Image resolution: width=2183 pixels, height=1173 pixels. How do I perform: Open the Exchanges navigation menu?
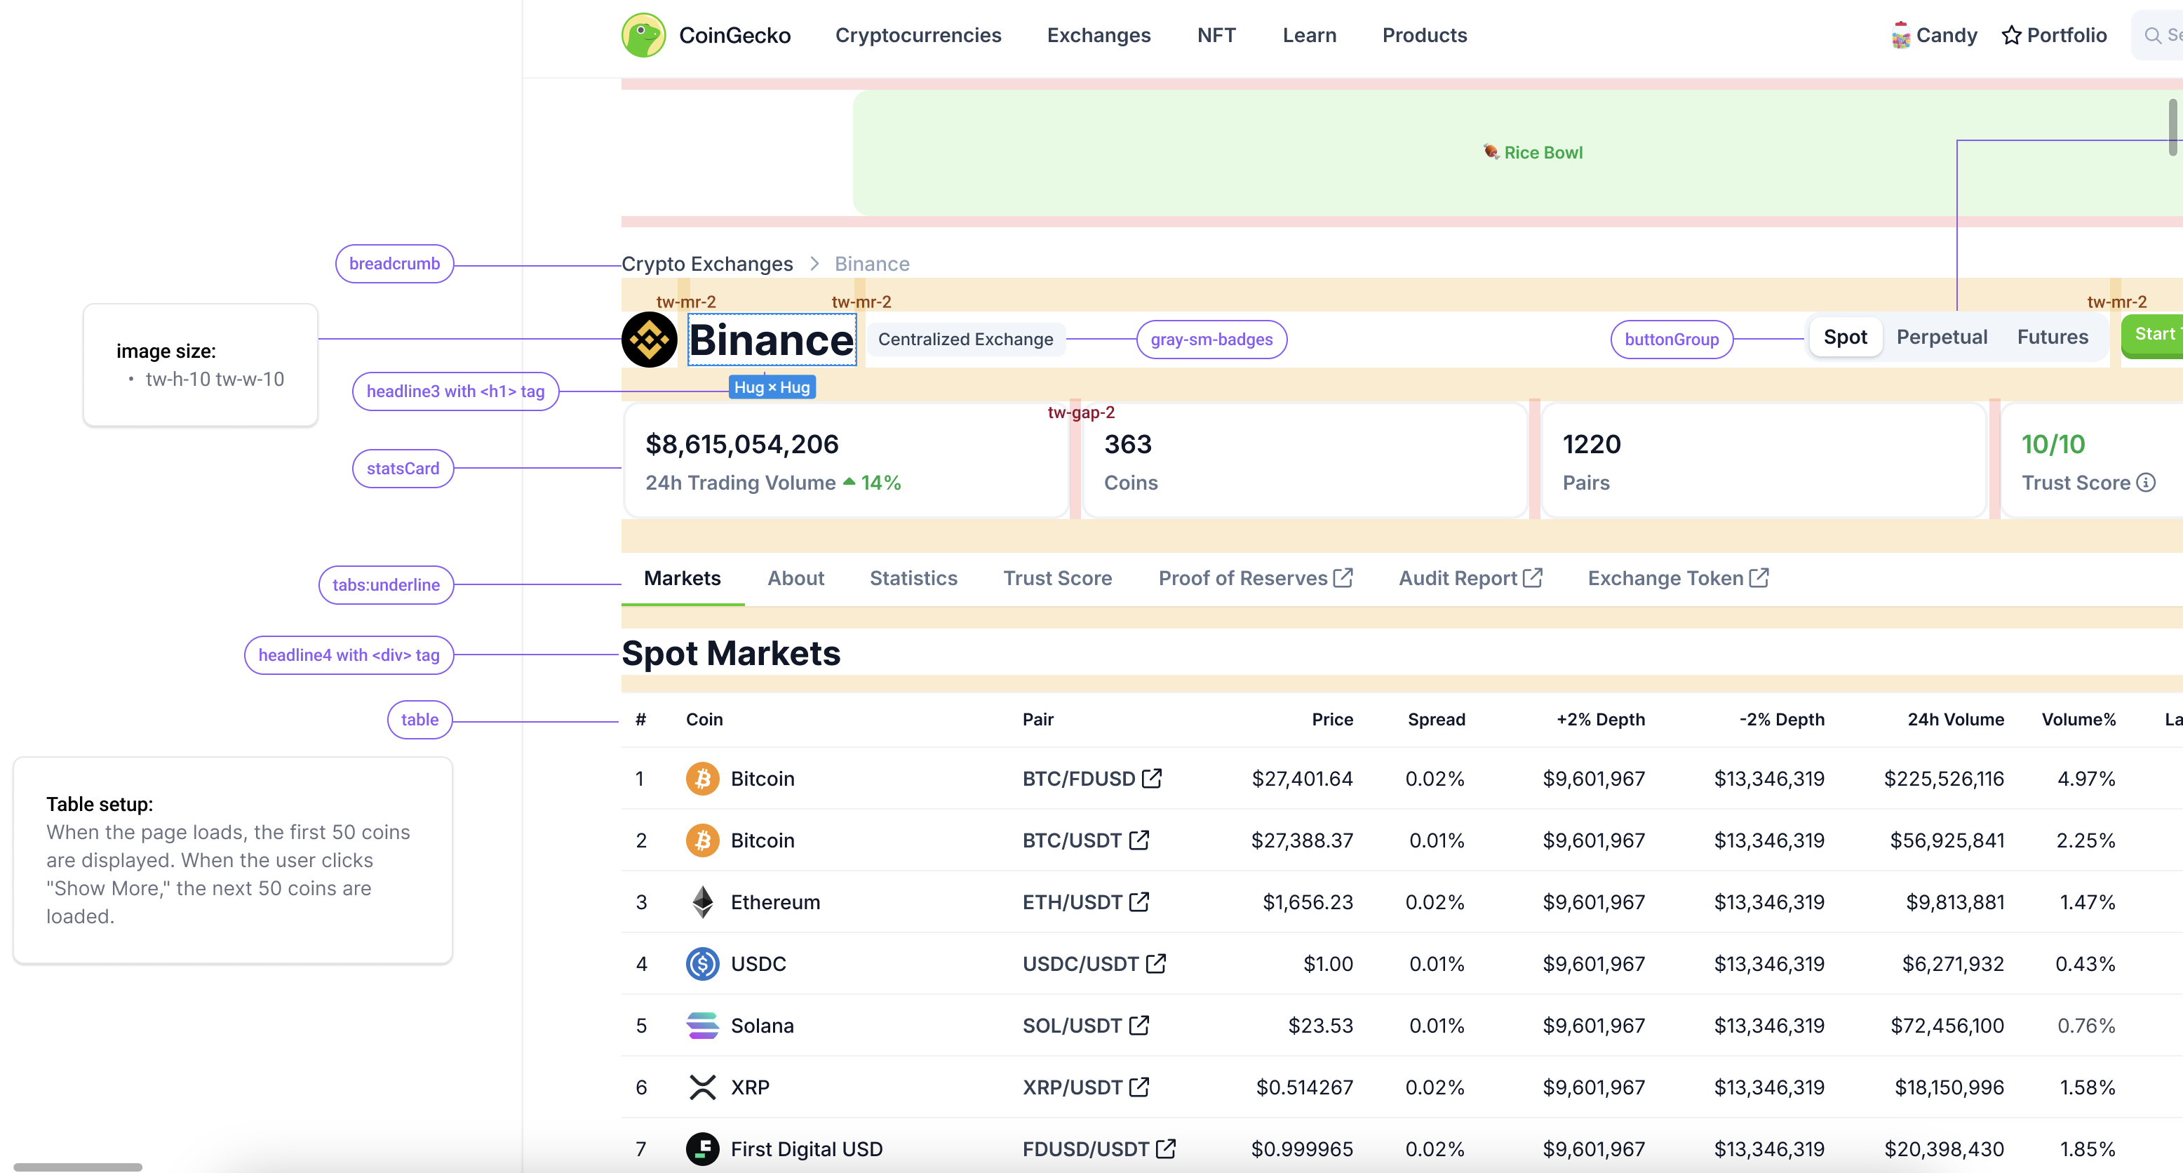pos(1099,35)
